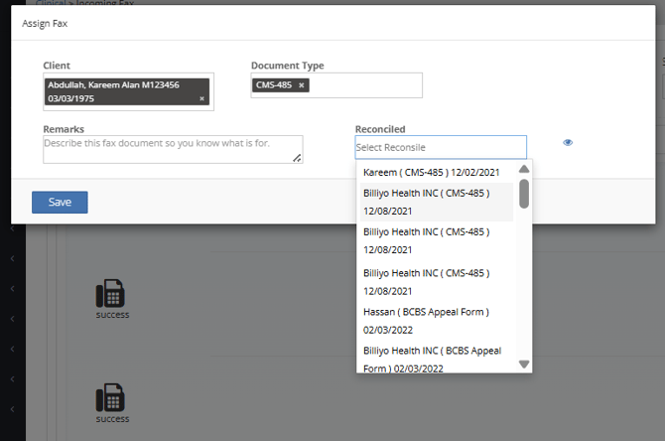Image resolution: width=665 pixels, height=441 pixels.
Task: Click the success label under lower fax icon
Action: [112, 419]
